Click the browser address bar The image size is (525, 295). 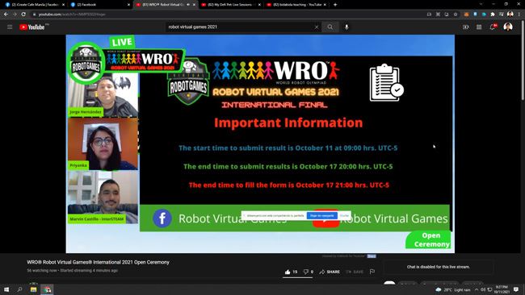click(x=228, y=15)
